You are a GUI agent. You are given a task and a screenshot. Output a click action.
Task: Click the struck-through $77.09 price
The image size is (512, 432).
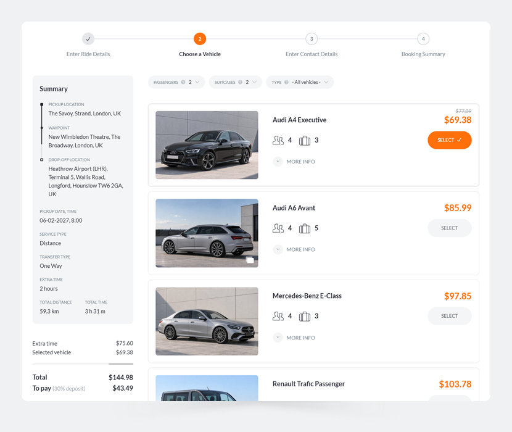tap(463, 111)
